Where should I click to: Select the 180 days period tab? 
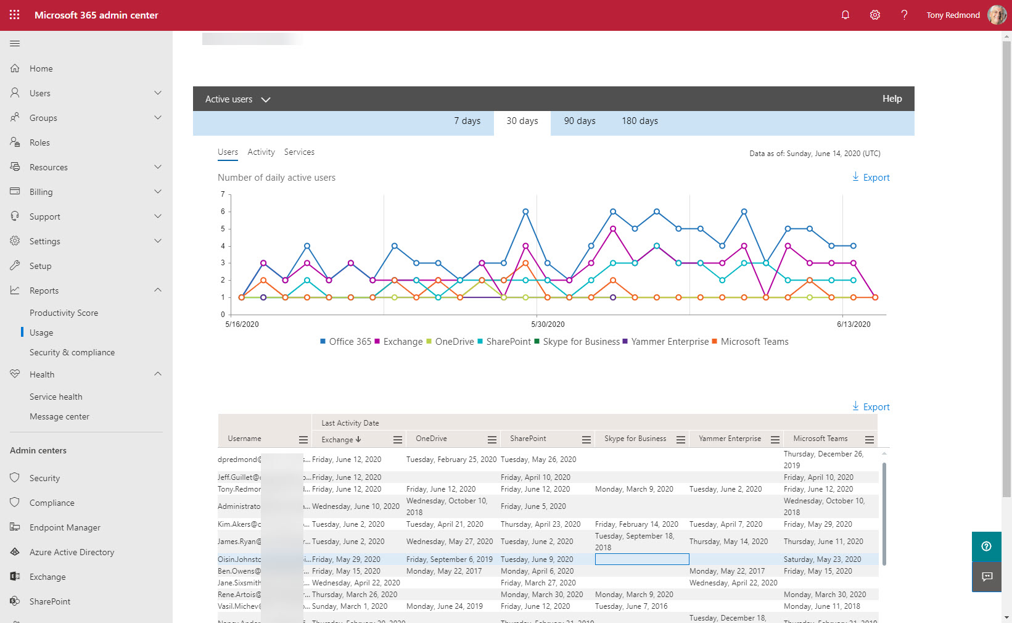pos(640,121)
